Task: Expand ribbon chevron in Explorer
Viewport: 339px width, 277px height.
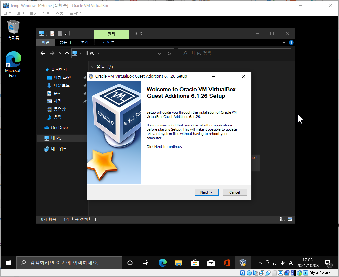Action: point(284,42)
